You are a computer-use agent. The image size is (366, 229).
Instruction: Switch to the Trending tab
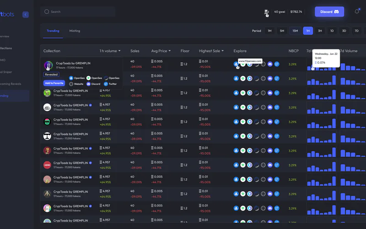[53, 31]
